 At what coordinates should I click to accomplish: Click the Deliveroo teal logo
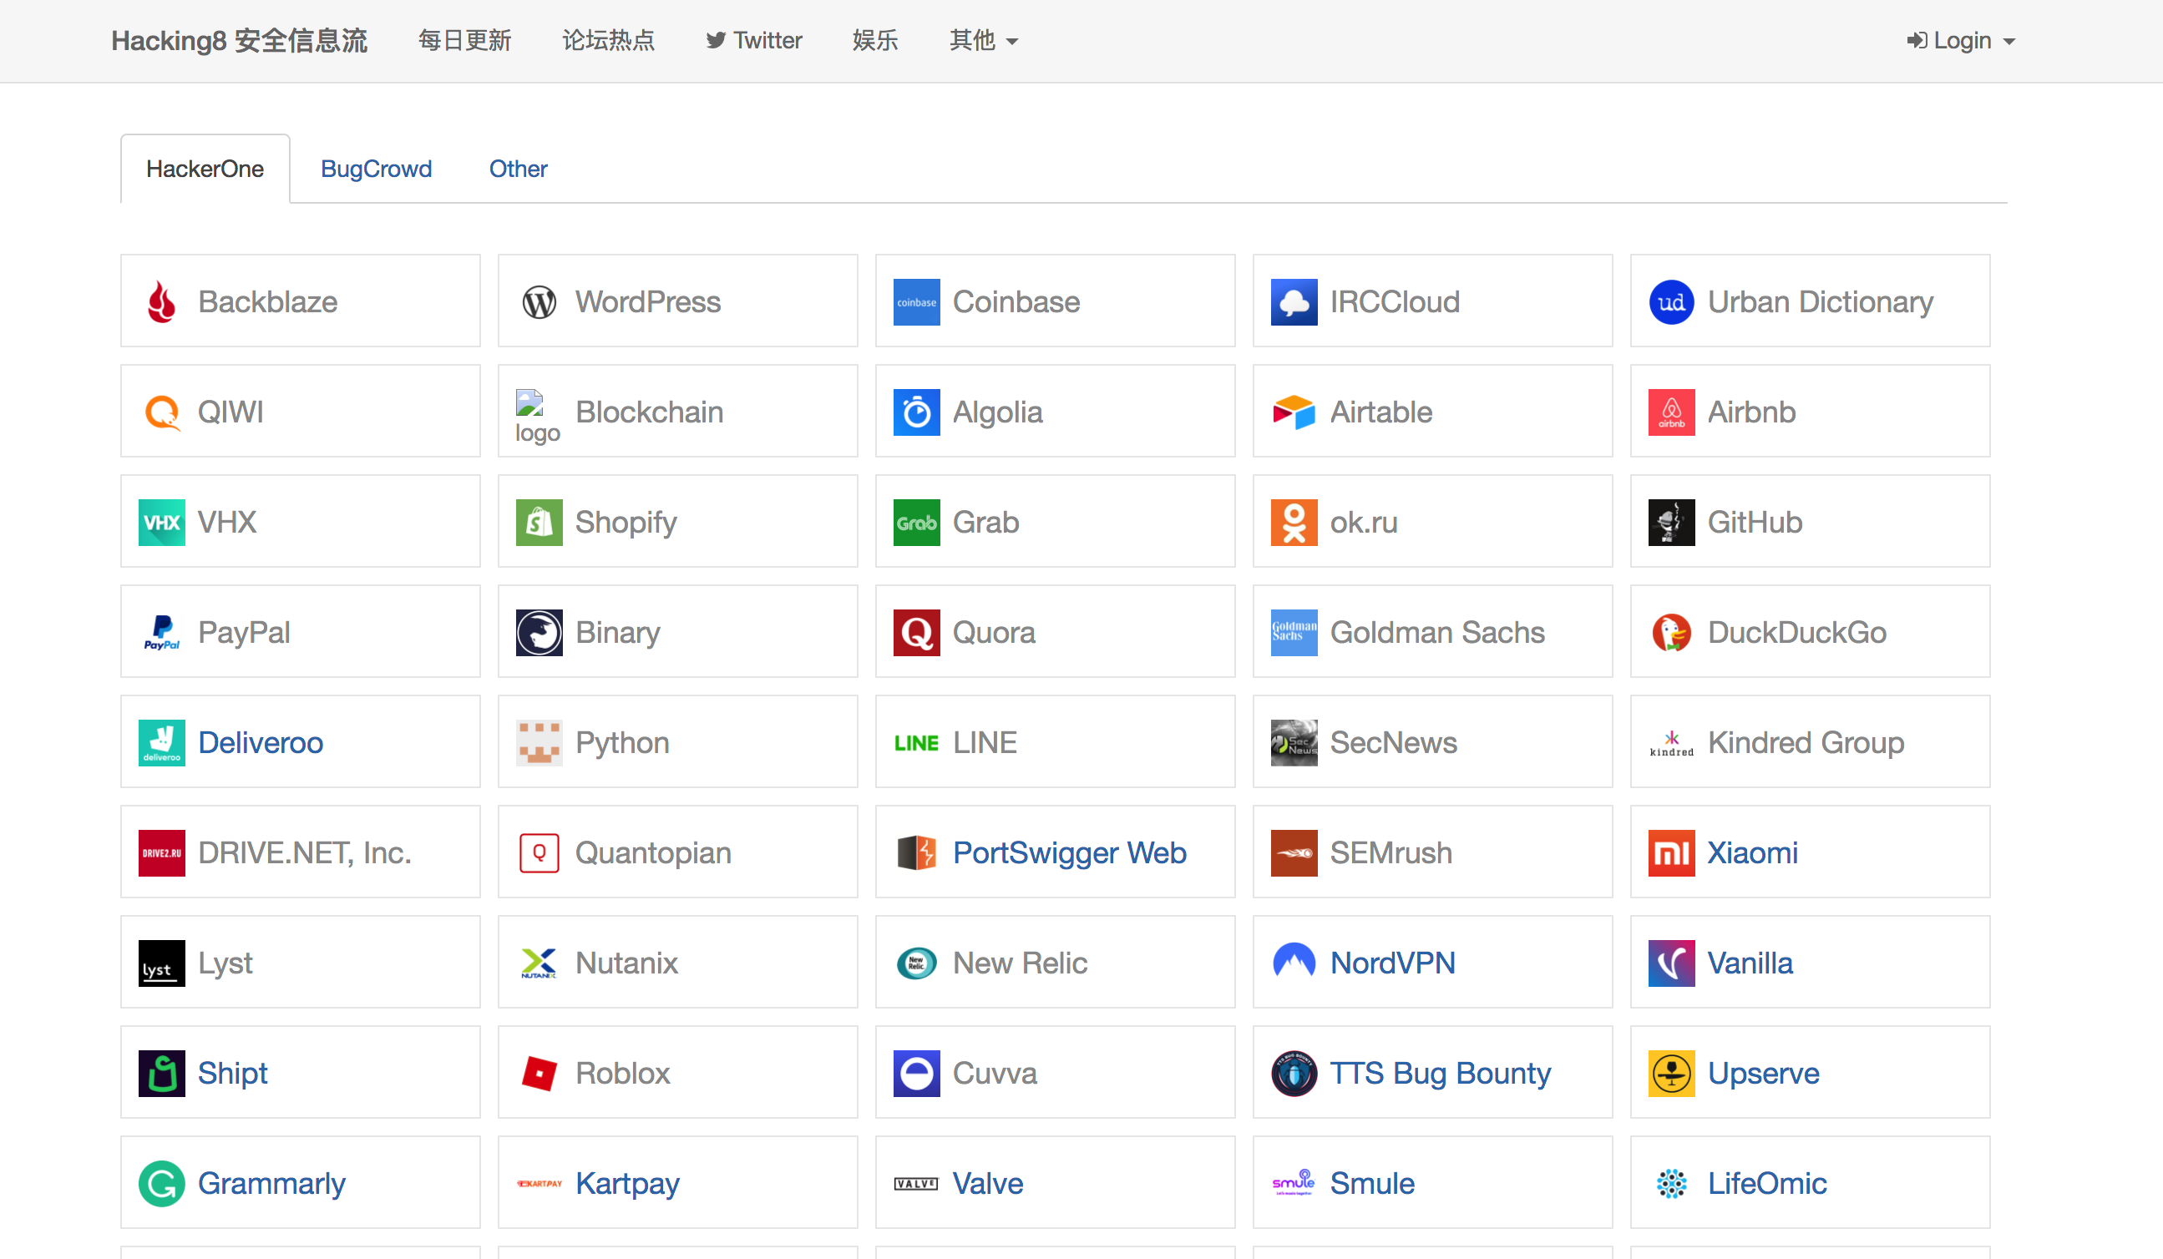click(161, 743)
